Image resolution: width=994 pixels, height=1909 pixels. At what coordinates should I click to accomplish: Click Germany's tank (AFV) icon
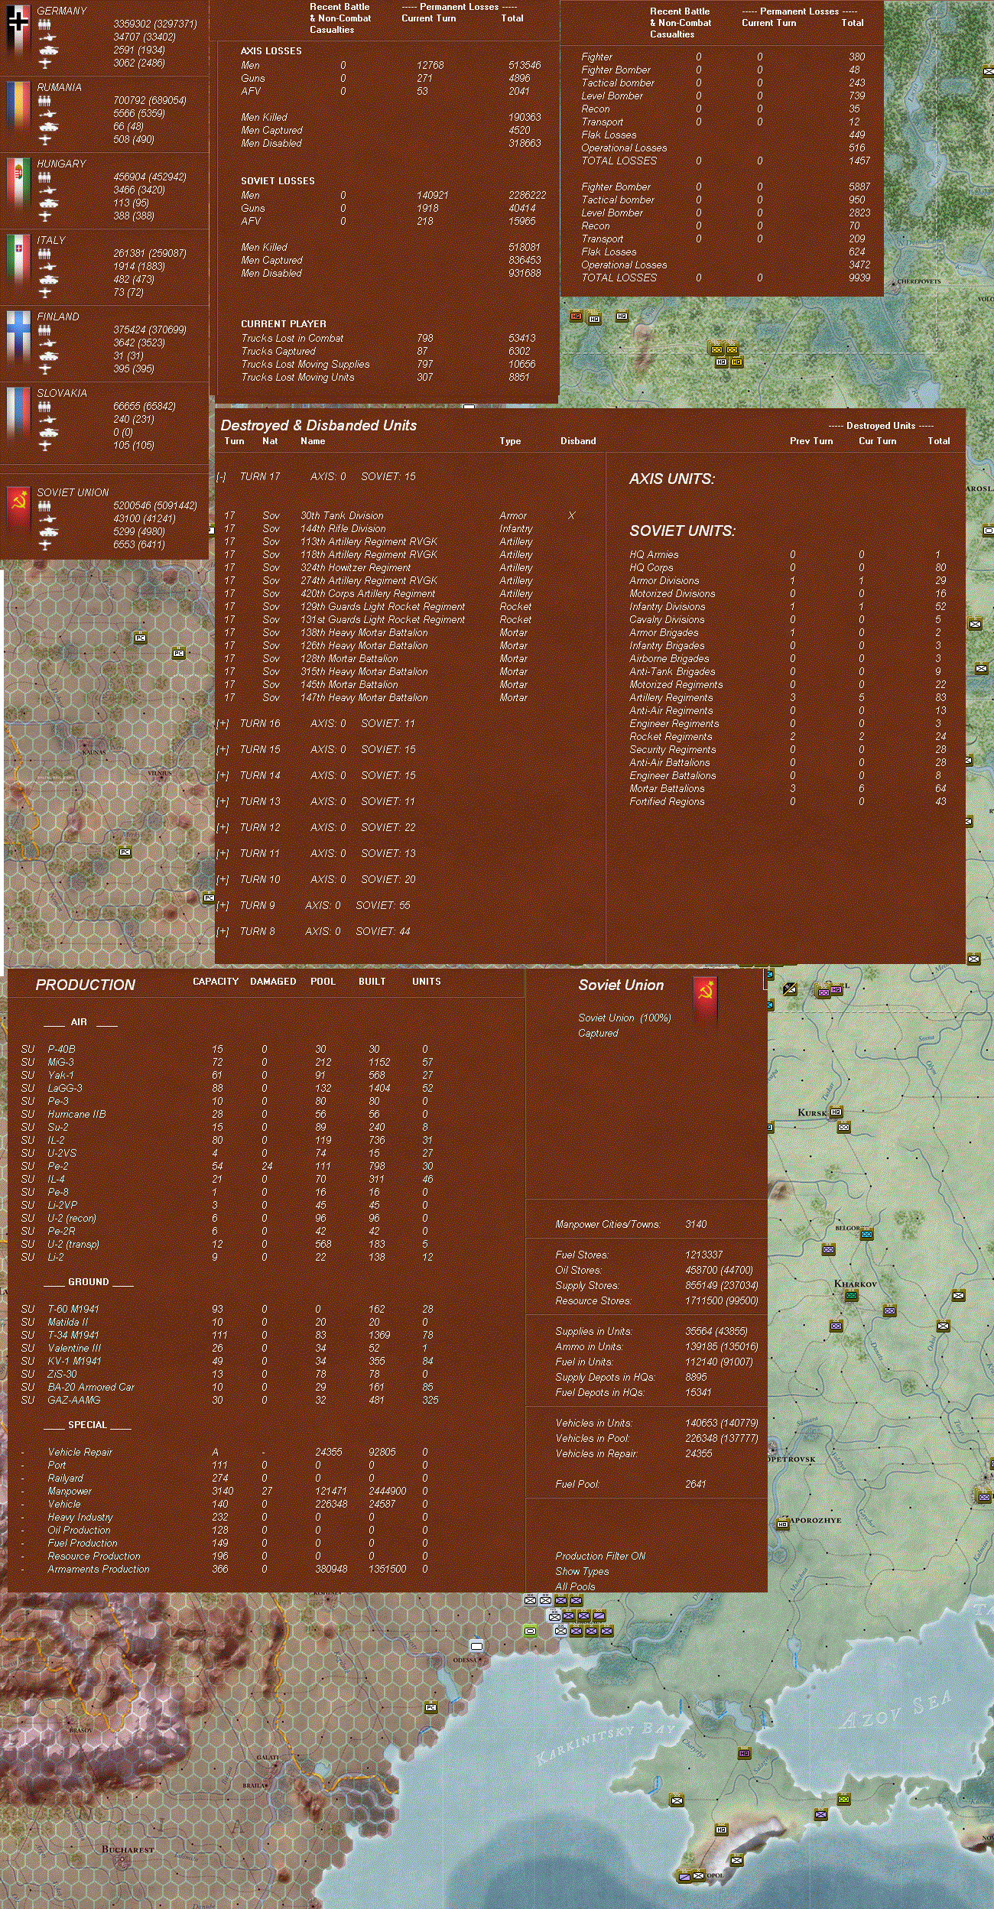click(47, 50)
